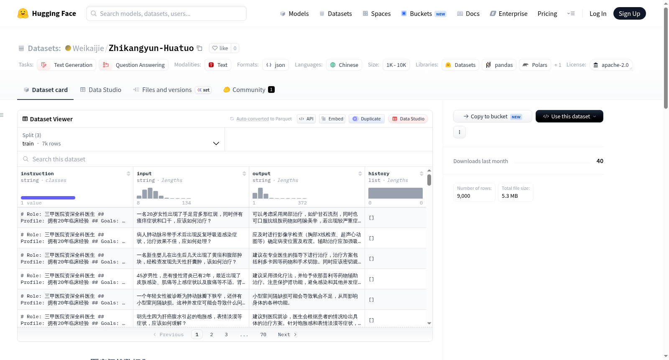
Task: Open Buckets in top navigation
Action: (424, 13)
